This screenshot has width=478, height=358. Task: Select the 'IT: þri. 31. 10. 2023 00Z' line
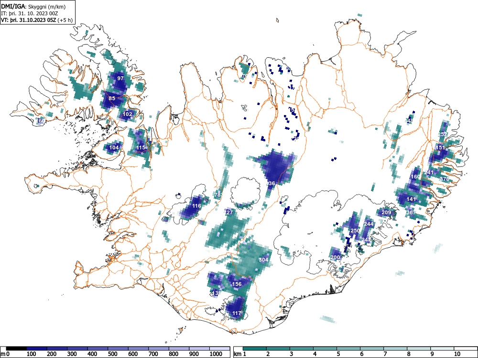click(x=30, y=13)
